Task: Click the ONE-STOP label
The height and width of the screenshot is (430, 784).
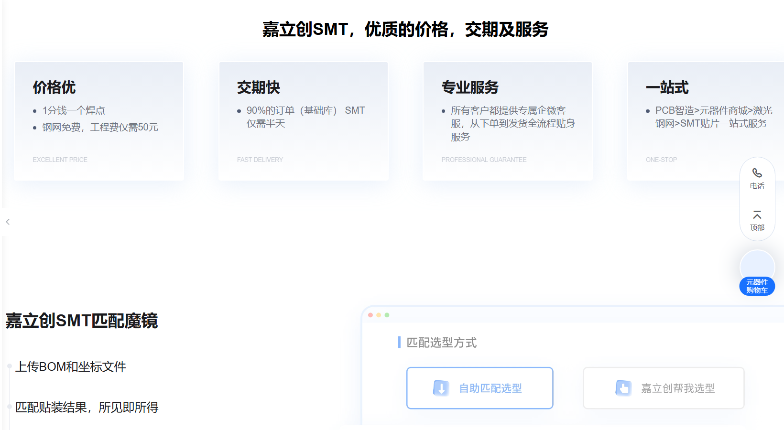Action: point(661,160)
